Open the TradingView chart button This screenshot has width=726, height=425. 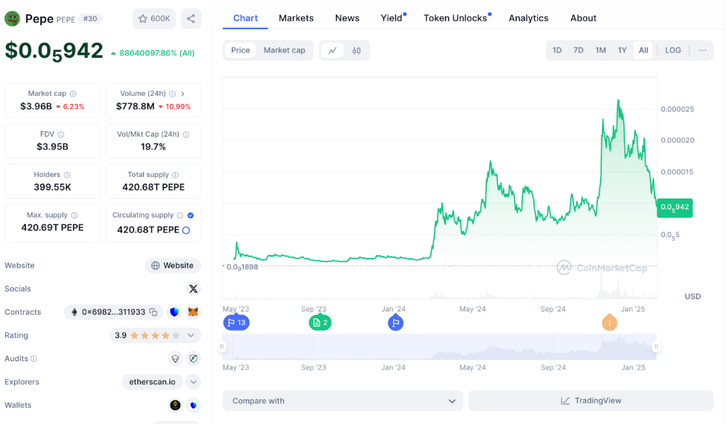click(x=590, y=401)
